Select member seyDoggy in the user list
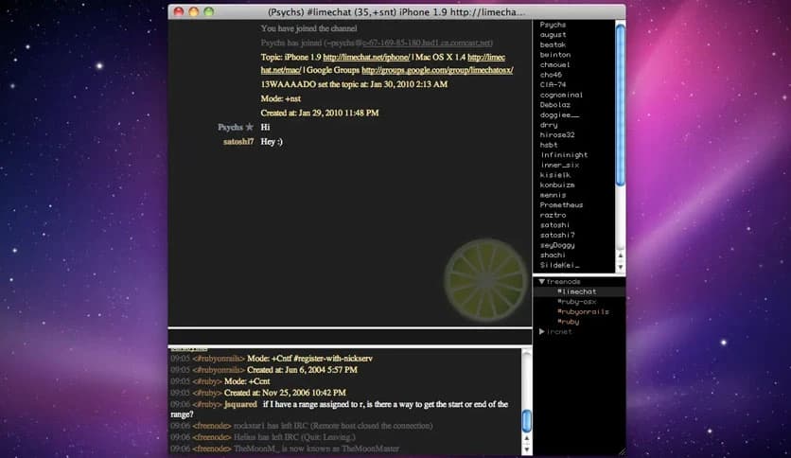Image resolution: width=791 pixels, height=458 pixels. [557, 245]
